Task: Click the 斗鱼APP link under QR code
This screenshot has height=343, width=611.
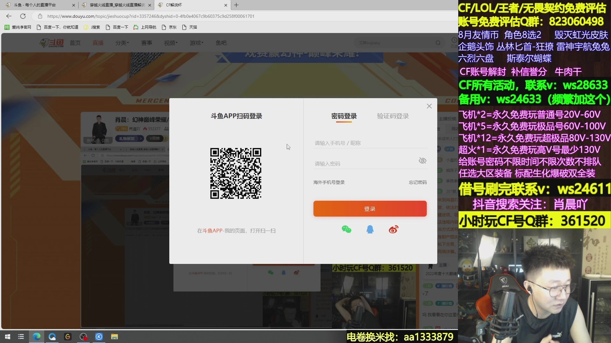Action: click(x=213, y=231)
